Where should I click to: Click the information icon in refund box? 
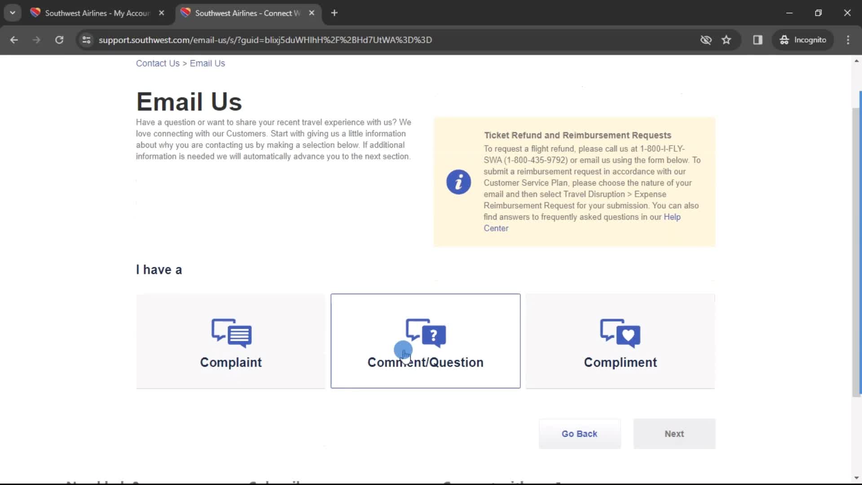tap(459, 182)
